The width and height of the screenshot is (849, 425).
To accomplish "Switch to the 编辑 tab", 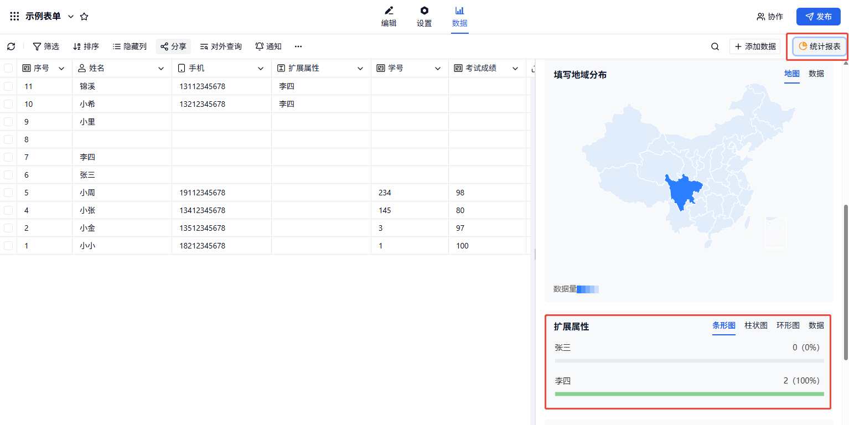I will (x=389, y=17).
